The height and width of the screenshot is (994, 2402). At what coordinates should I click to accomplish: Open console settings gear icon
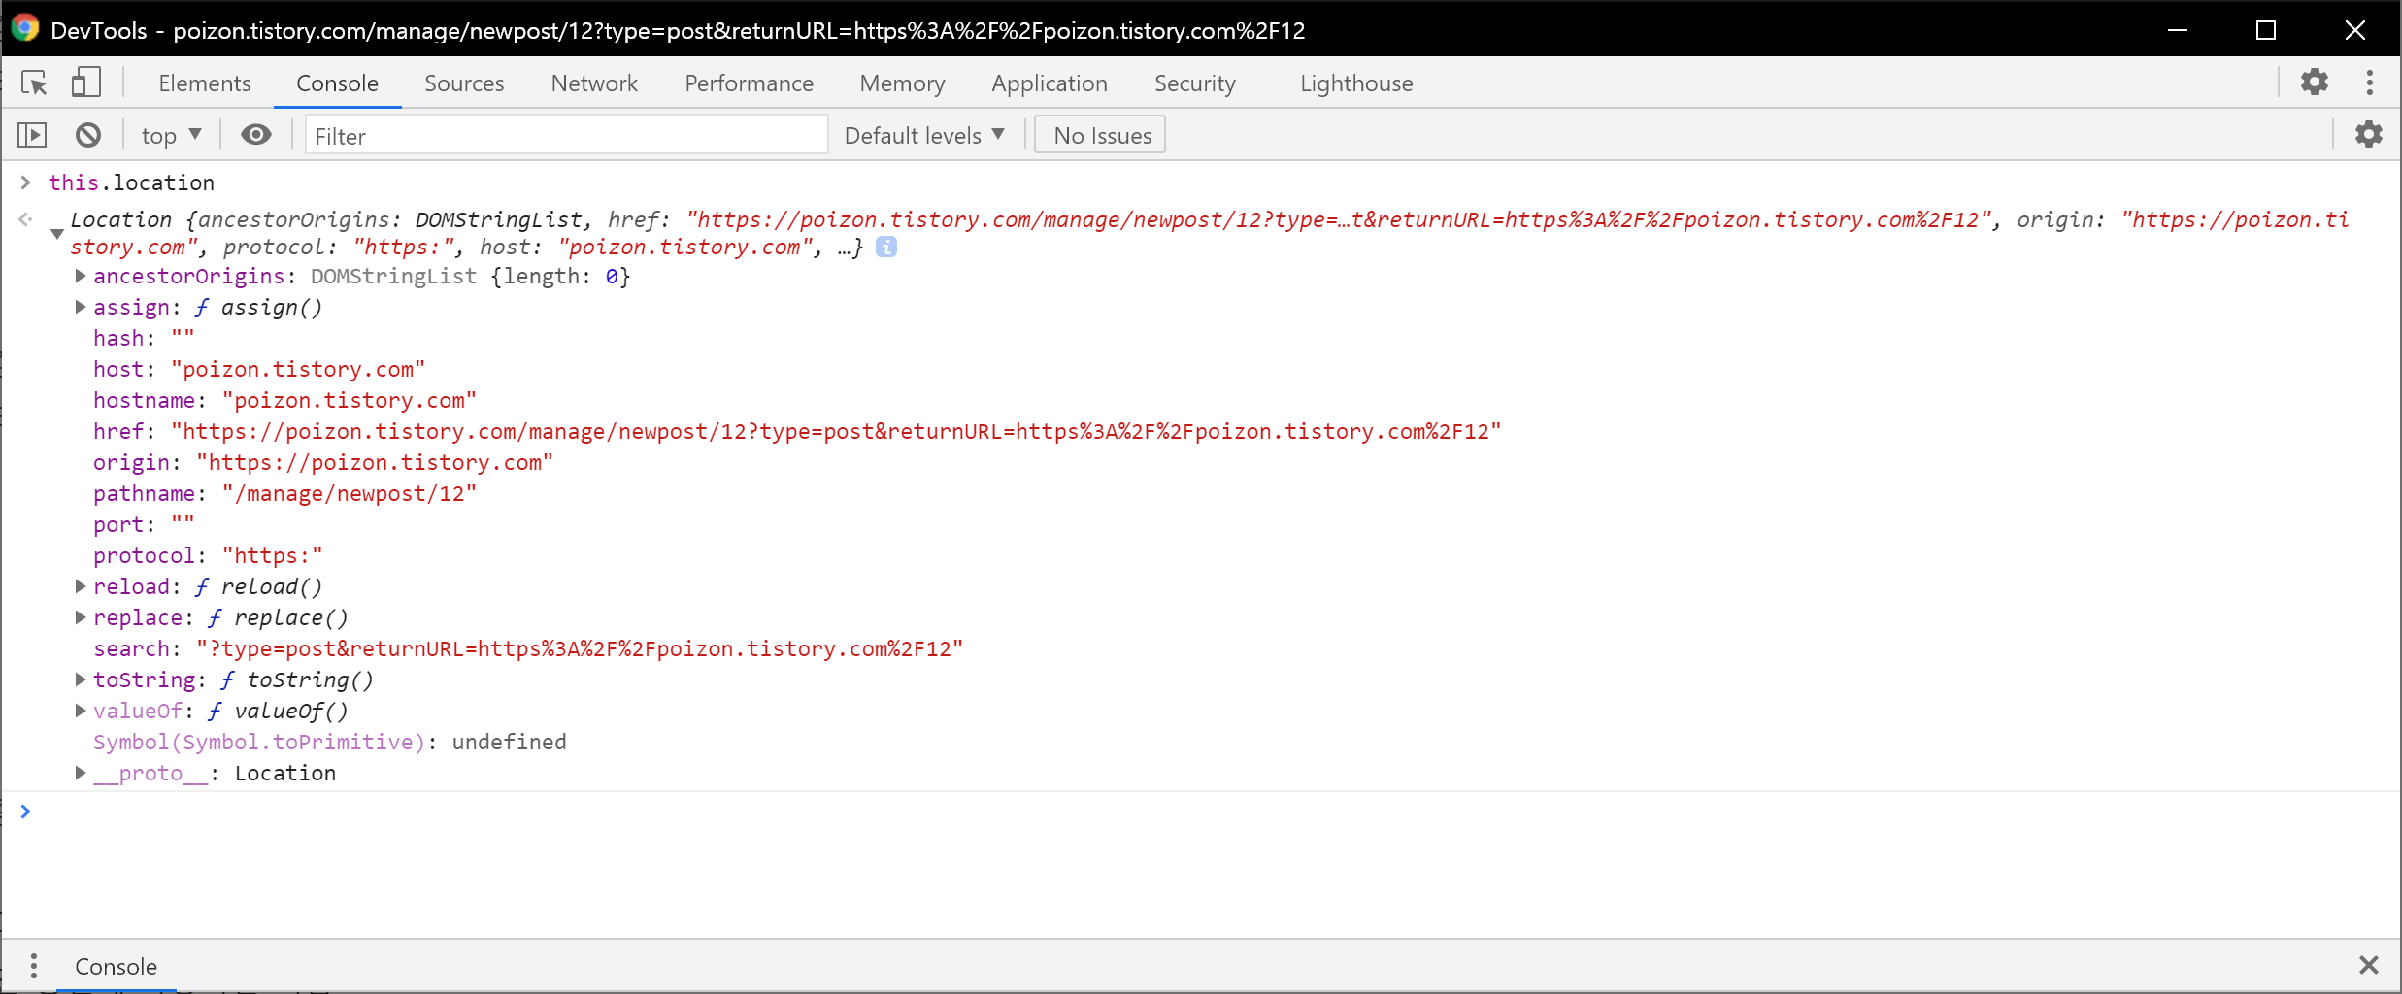(2369, 135)
